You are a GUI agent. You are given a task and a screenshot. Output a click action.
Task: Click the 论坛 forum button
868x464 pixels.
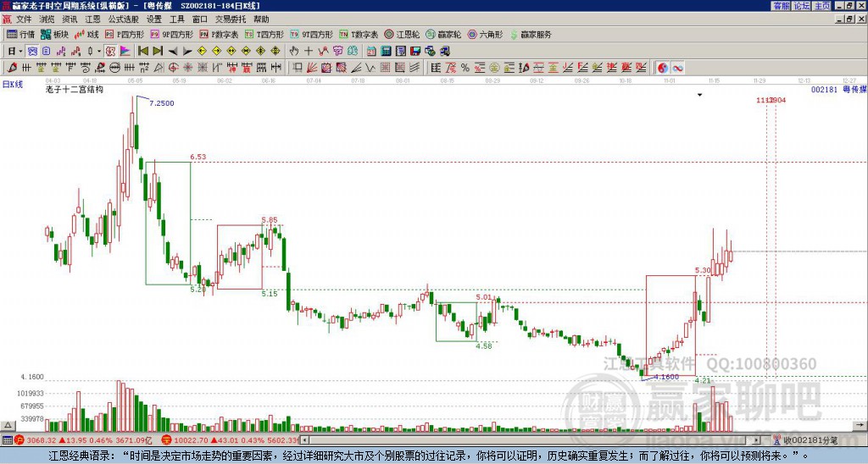[802, 6]
